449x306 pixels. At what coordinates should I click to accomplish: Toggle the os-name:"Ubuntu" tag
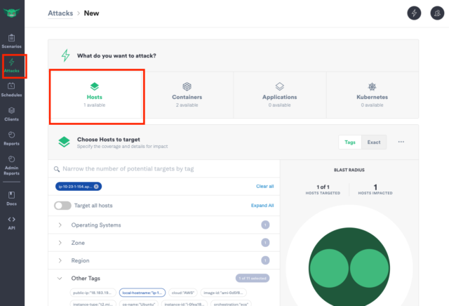coord(139,304)
